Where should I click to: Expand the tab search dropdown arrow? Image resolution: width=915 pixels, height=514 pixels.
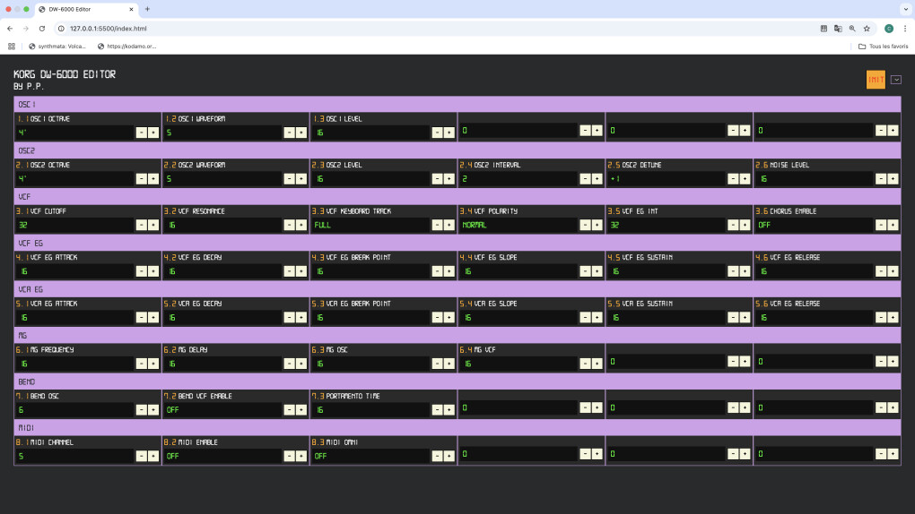click(x=906, y=9)
